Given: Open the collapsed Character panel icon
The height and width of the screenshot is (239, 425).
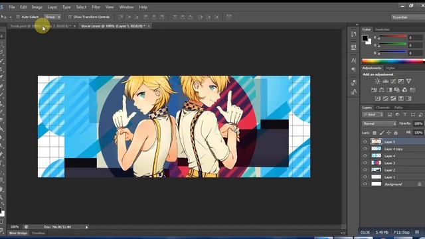Looking at the screenshot, I should coord(353,60).
